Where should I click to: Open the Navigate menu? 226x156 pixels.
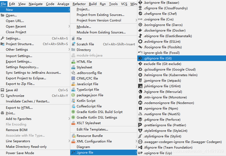tap(36, 4)
